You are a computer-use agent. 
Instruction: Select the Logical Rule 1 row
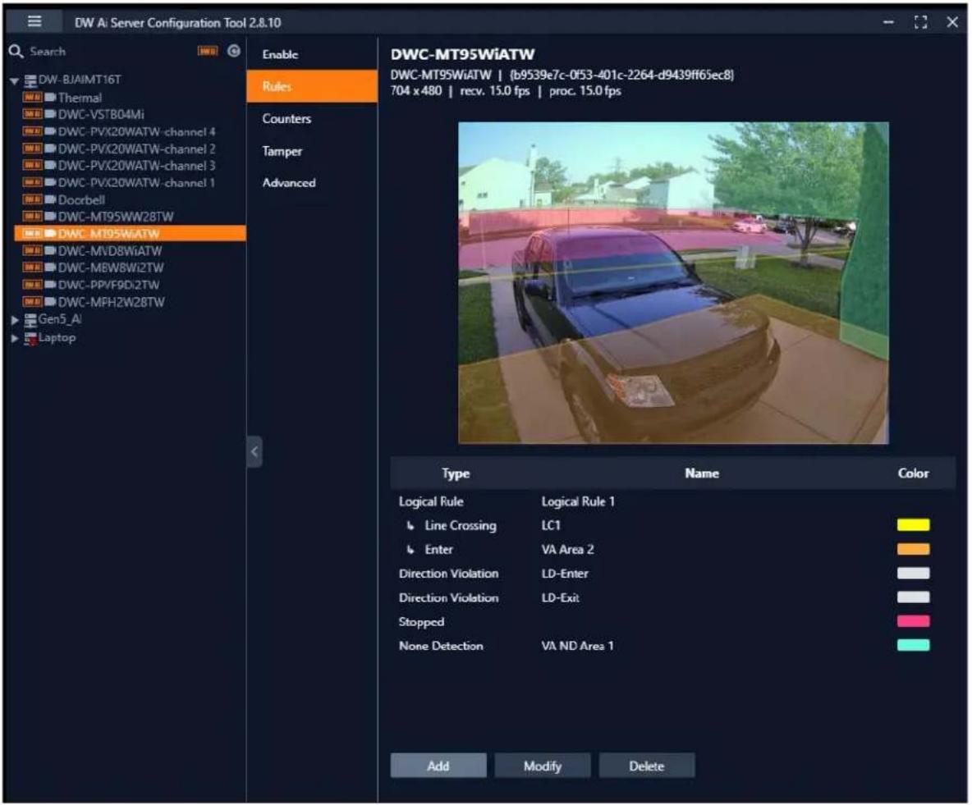(x=672, y=501)
